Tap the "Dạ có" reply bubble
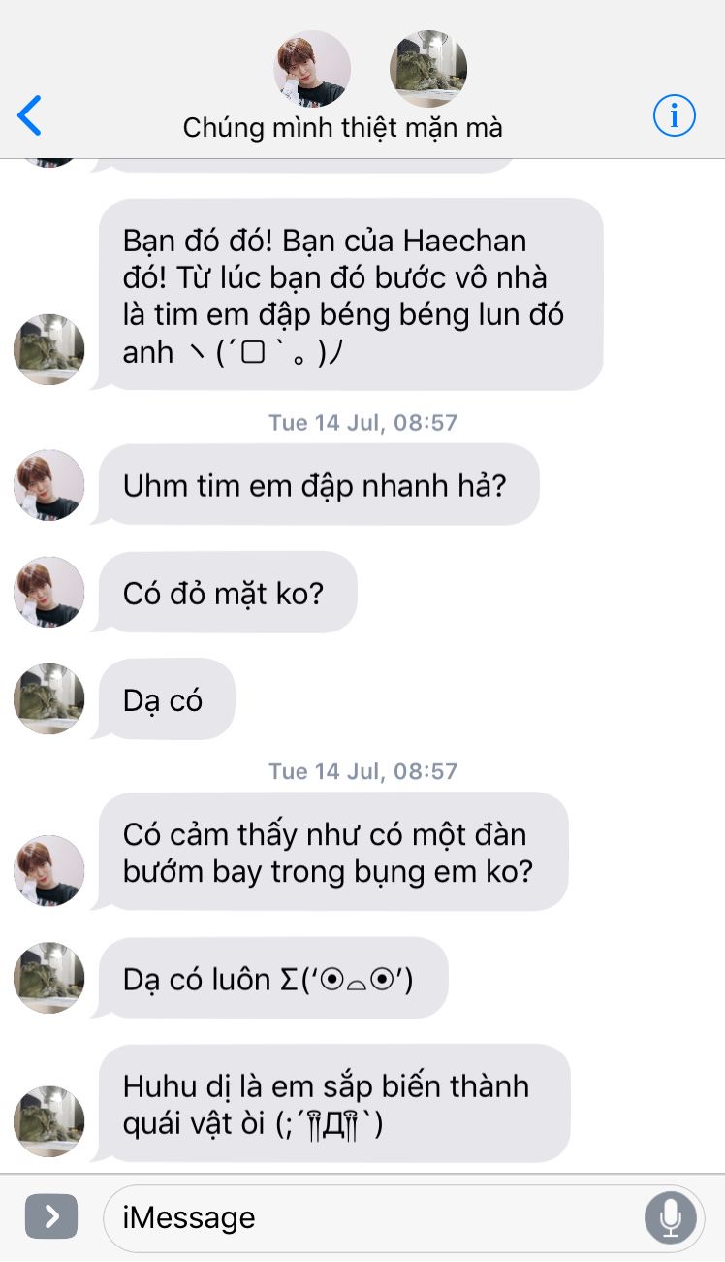Image resolution: width=725 pixels, height=1262 pixels. tap(165, 699)
